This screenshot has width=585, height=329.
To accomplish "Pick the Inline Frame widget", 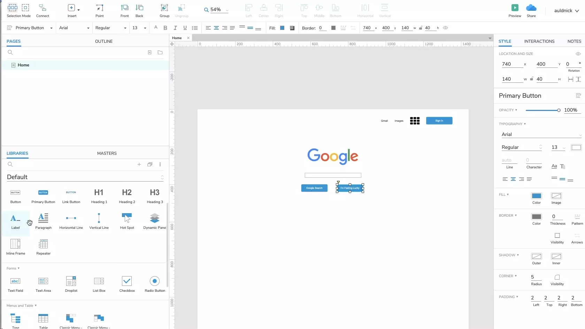I will click(15, 247).
